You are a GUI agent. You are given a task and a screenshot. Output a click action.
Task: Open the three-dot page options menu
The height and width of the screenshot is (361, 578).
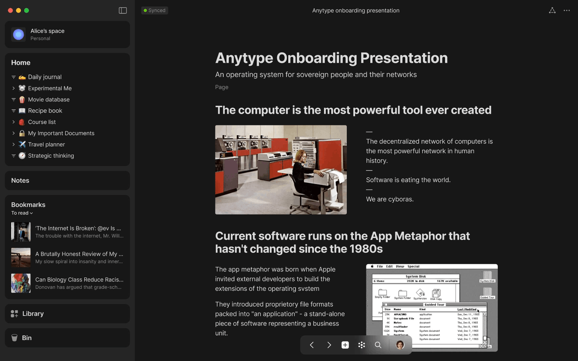click(x=566, y=10)
